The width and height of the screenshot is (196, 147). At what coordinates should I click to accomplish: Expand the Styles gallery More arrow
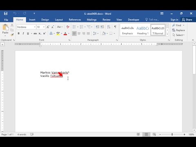167,34
